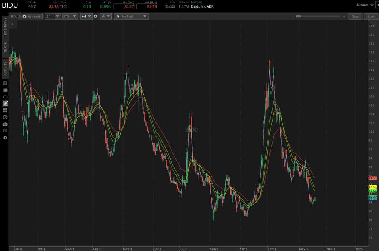The image size is (379, 251).
Task: Click the circular refresh icon in sidebar
Action: click(5, 117)
